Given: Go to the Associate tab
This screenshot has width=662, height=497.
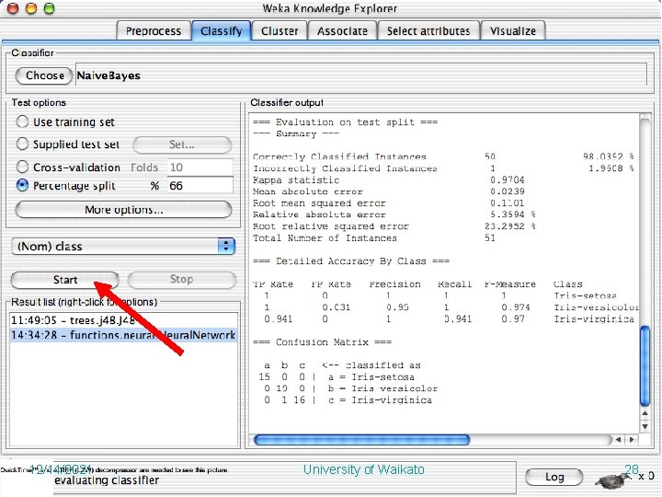Looking at the screenshot, I should tap(342, 31).
